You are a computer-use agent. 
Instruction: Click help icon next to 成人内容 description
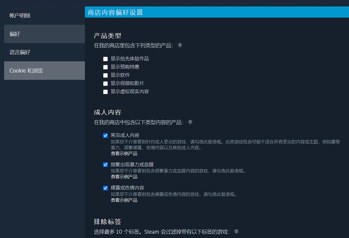click(x=190, y=122)
